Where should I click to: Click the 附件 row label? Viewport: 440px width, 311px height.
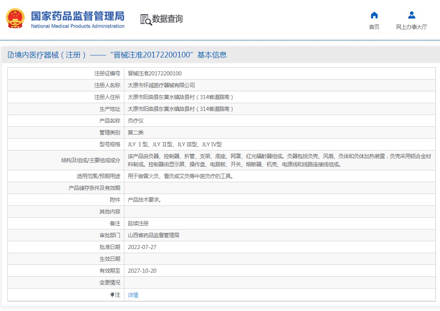point(115,200)
